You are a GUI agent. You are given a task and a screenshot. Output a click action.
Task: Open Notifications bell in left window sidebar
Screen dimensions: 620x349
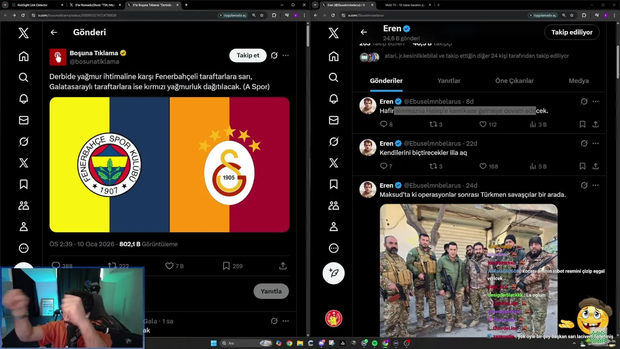pyautogui.click(x=23, y=99)
